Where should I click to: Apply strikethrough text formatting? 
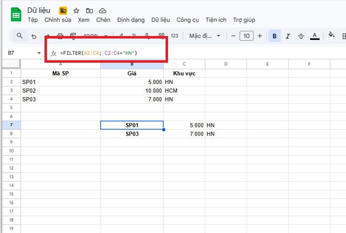point(301,36)
